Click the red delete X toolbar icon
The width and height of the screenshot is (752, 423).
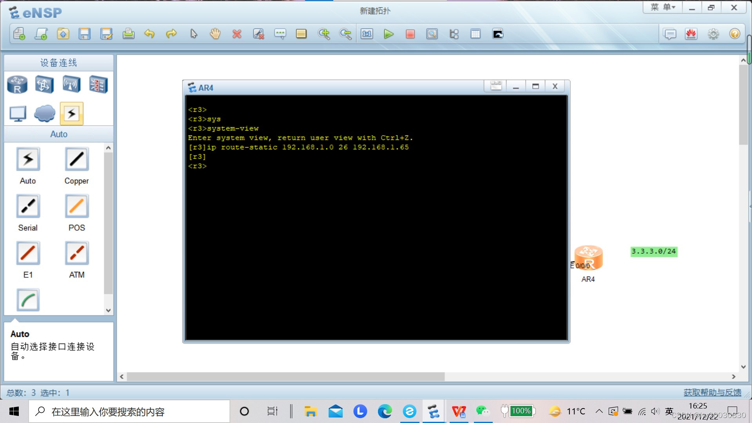pos(237,34)
